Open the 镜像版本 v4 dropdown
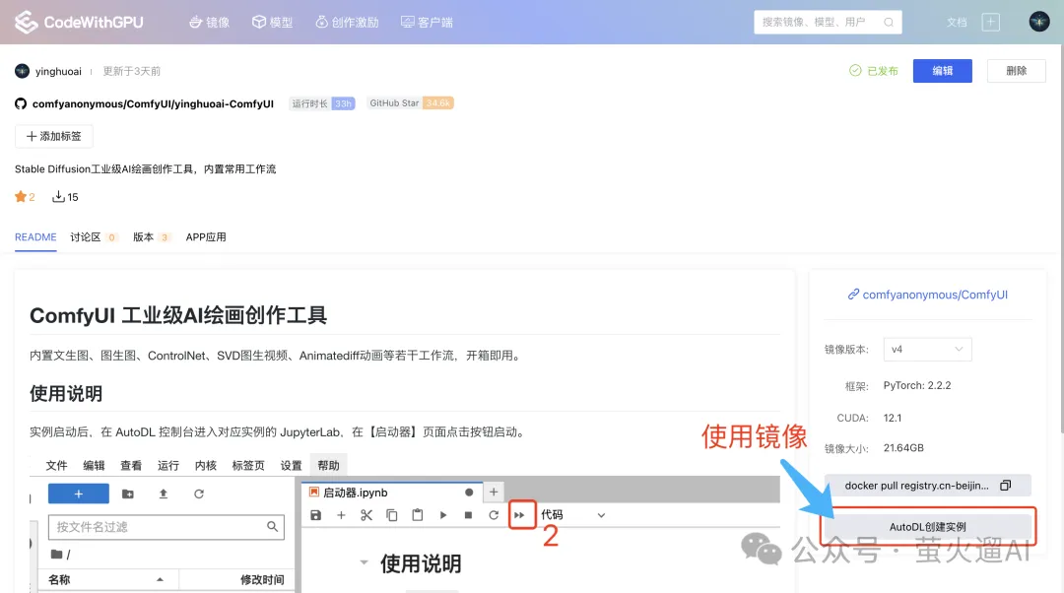 pos(927,350)
